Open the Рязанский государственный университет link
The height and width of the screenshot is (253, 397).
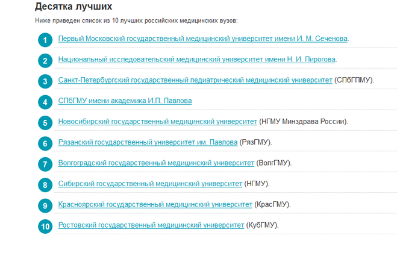click(x=148, y=142)
